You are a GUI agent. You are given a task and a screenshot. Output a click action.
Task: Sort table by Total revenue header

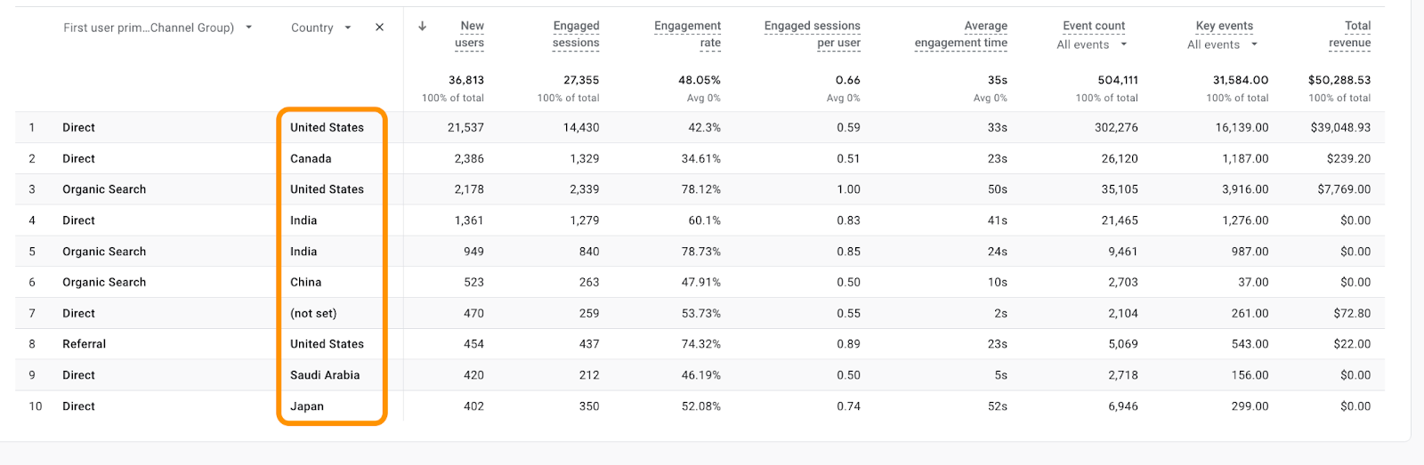[x=1349, y=34]
